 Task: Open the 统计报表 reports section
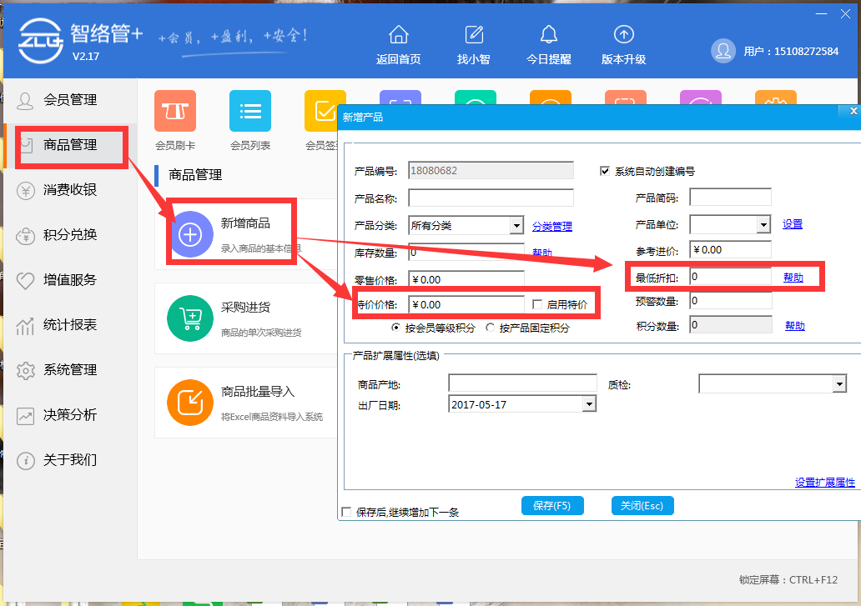click(71, 325)
